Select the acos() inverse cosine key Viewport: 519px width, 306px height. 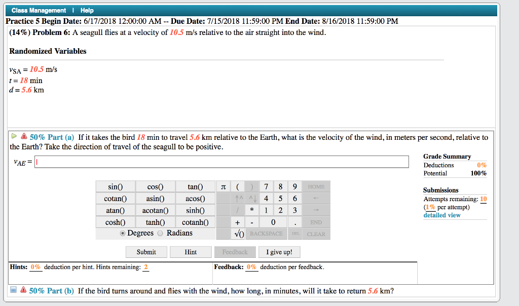pyautogui.click(x=195, y=198)
